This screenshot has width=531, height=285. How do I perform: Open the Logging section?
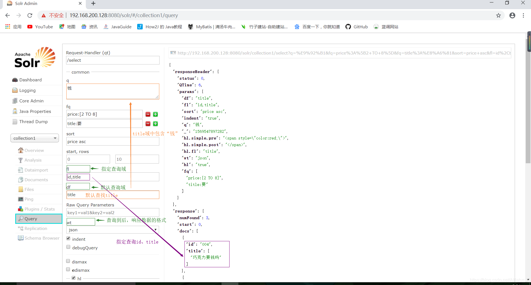point(27,90)
